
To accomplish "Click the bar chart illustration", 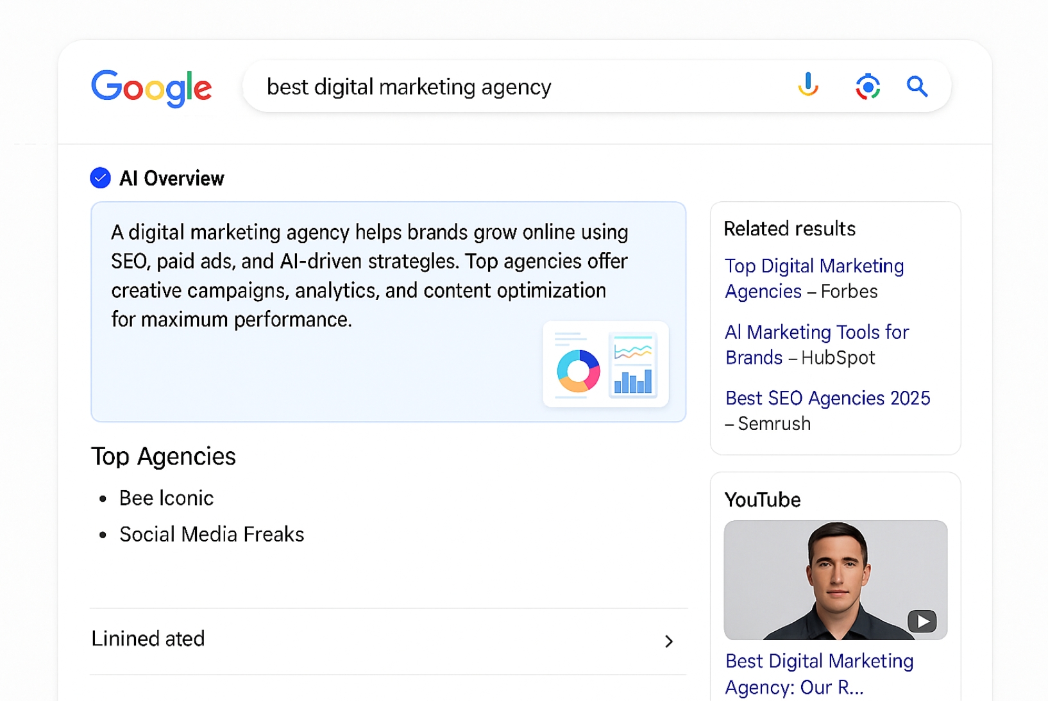I will pyautogui.click(x=633, y=380).
